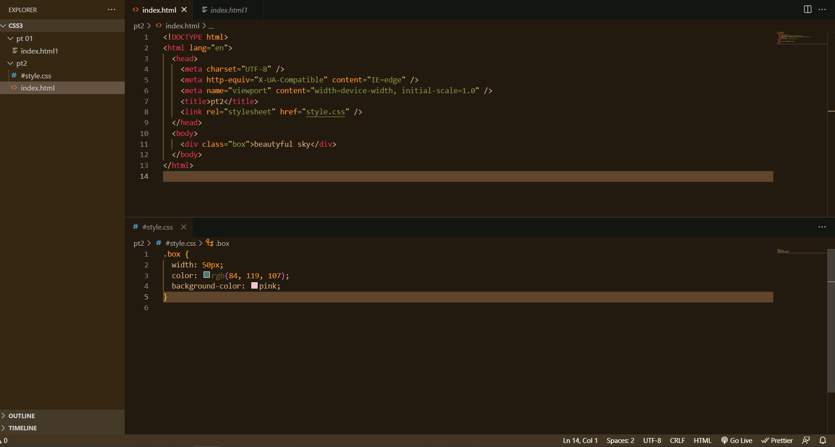The height and width of the screenshot is (447, 835).
Task: Collapse the CSS3 root folder
Action: [62, 26]
